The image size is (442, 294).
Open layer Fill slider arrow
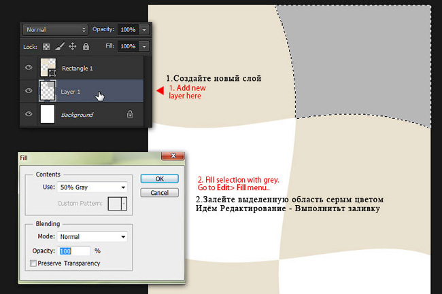point(144,46)
